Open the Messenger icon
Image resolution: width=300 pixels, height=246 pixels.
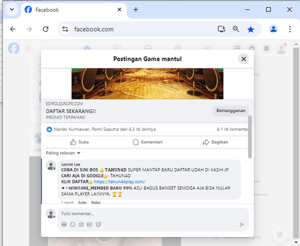click(x=252, y=48)
